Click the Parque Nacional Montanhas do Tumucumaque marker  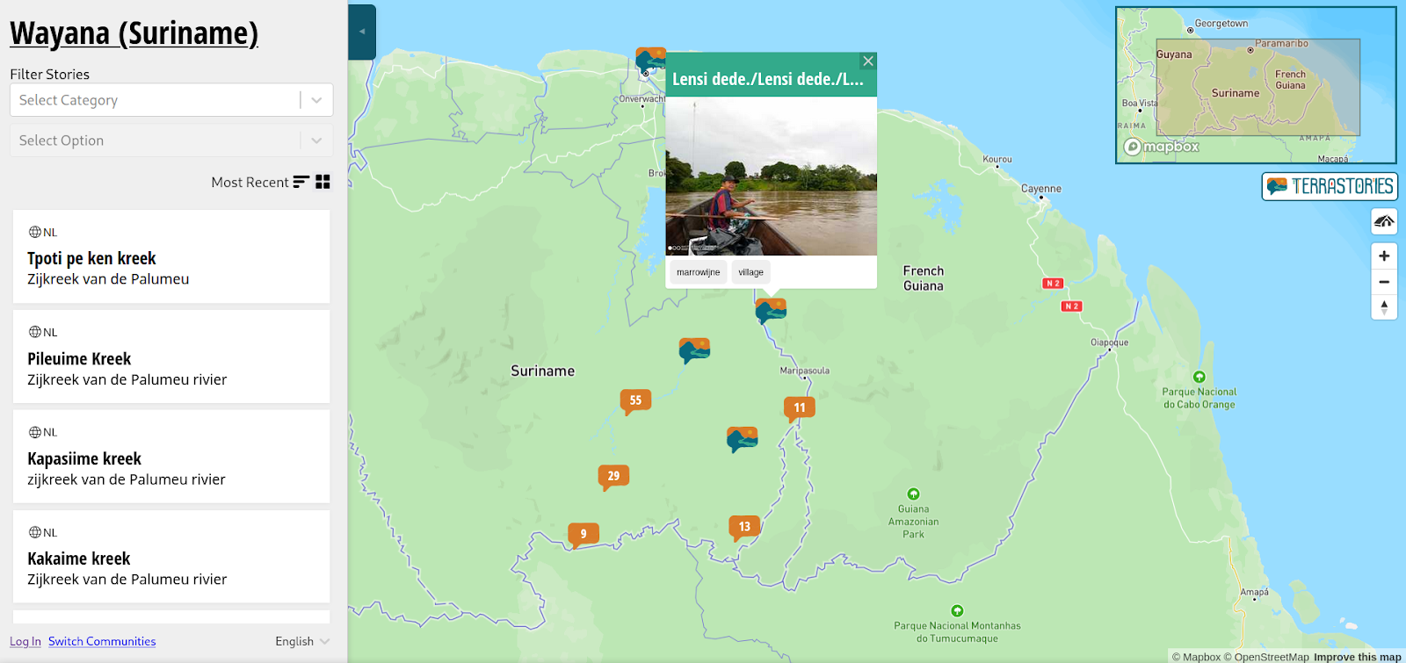(x=957, y=611)
